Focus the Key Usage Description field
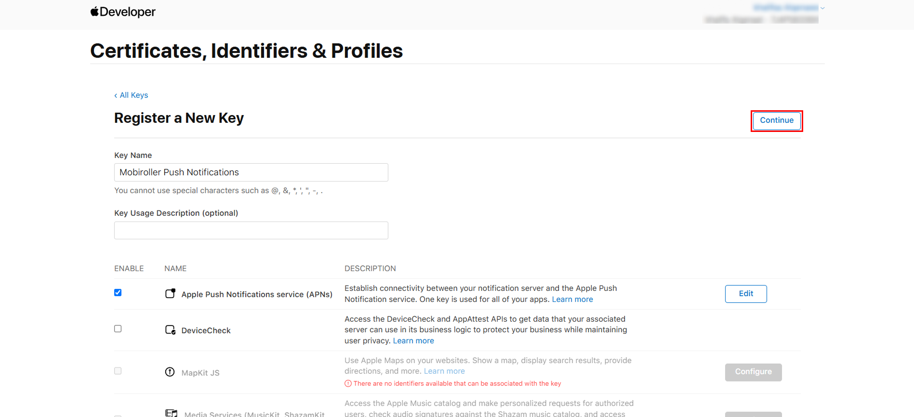 251,231
